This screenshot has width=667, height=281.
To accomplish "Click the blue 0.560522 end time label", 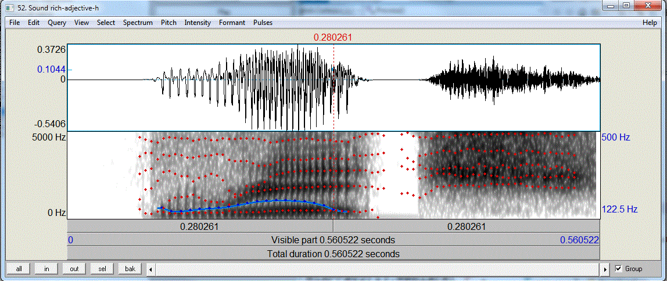I will [x=579, y=240].
